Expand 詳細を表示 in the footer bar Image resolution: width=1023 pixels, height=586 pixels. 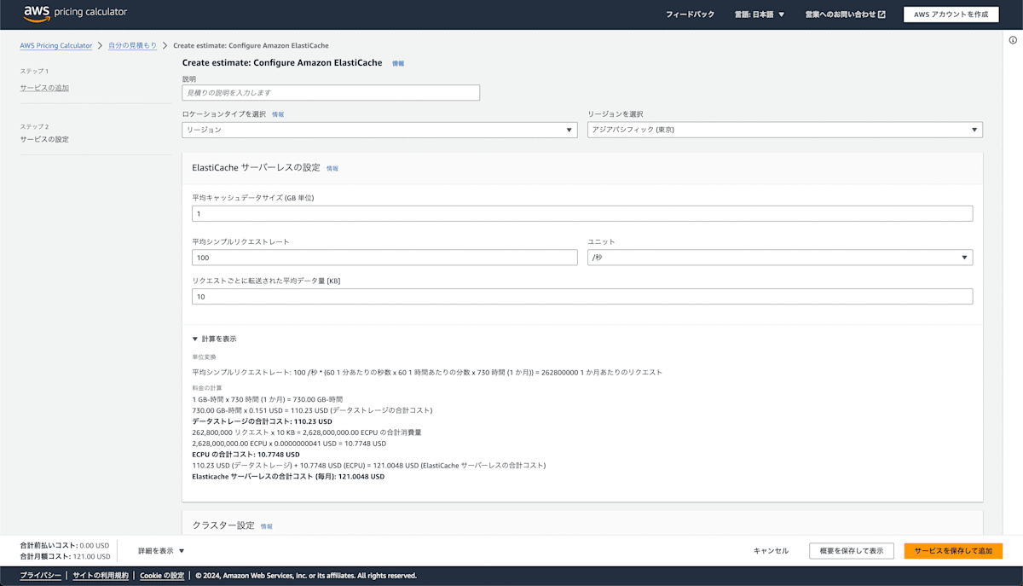pyautogui.click(x=161, y=551)
